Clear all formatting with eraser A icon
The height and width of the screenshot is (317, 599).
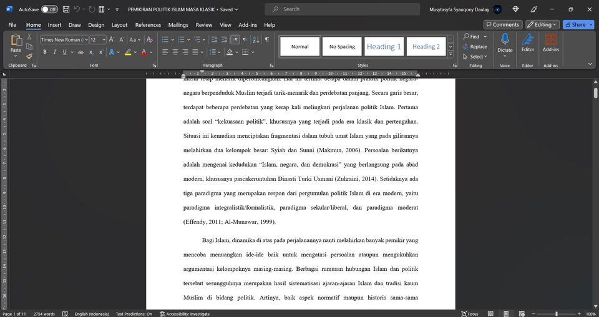pyautogui.click(x=150, y=39)
